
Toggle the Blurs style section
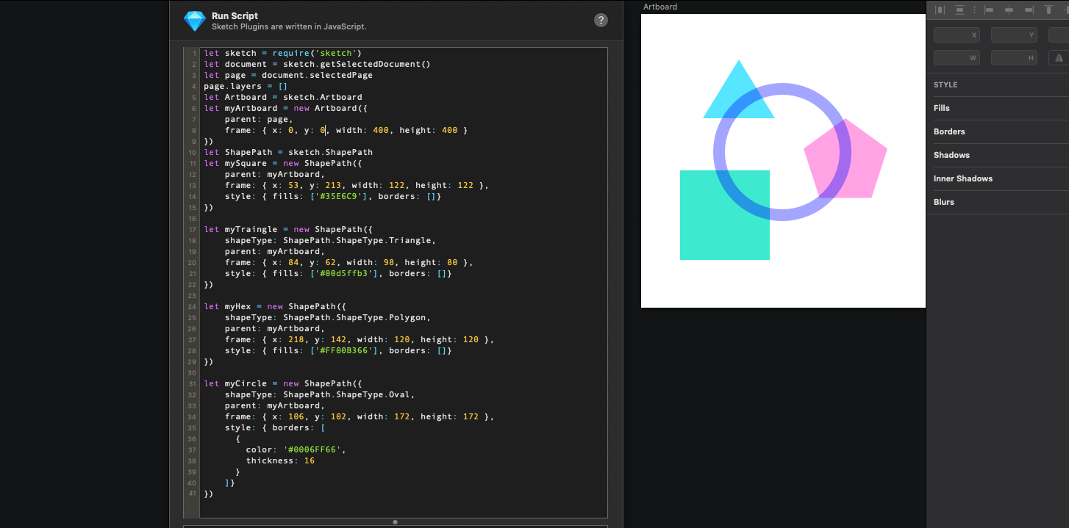944,202
